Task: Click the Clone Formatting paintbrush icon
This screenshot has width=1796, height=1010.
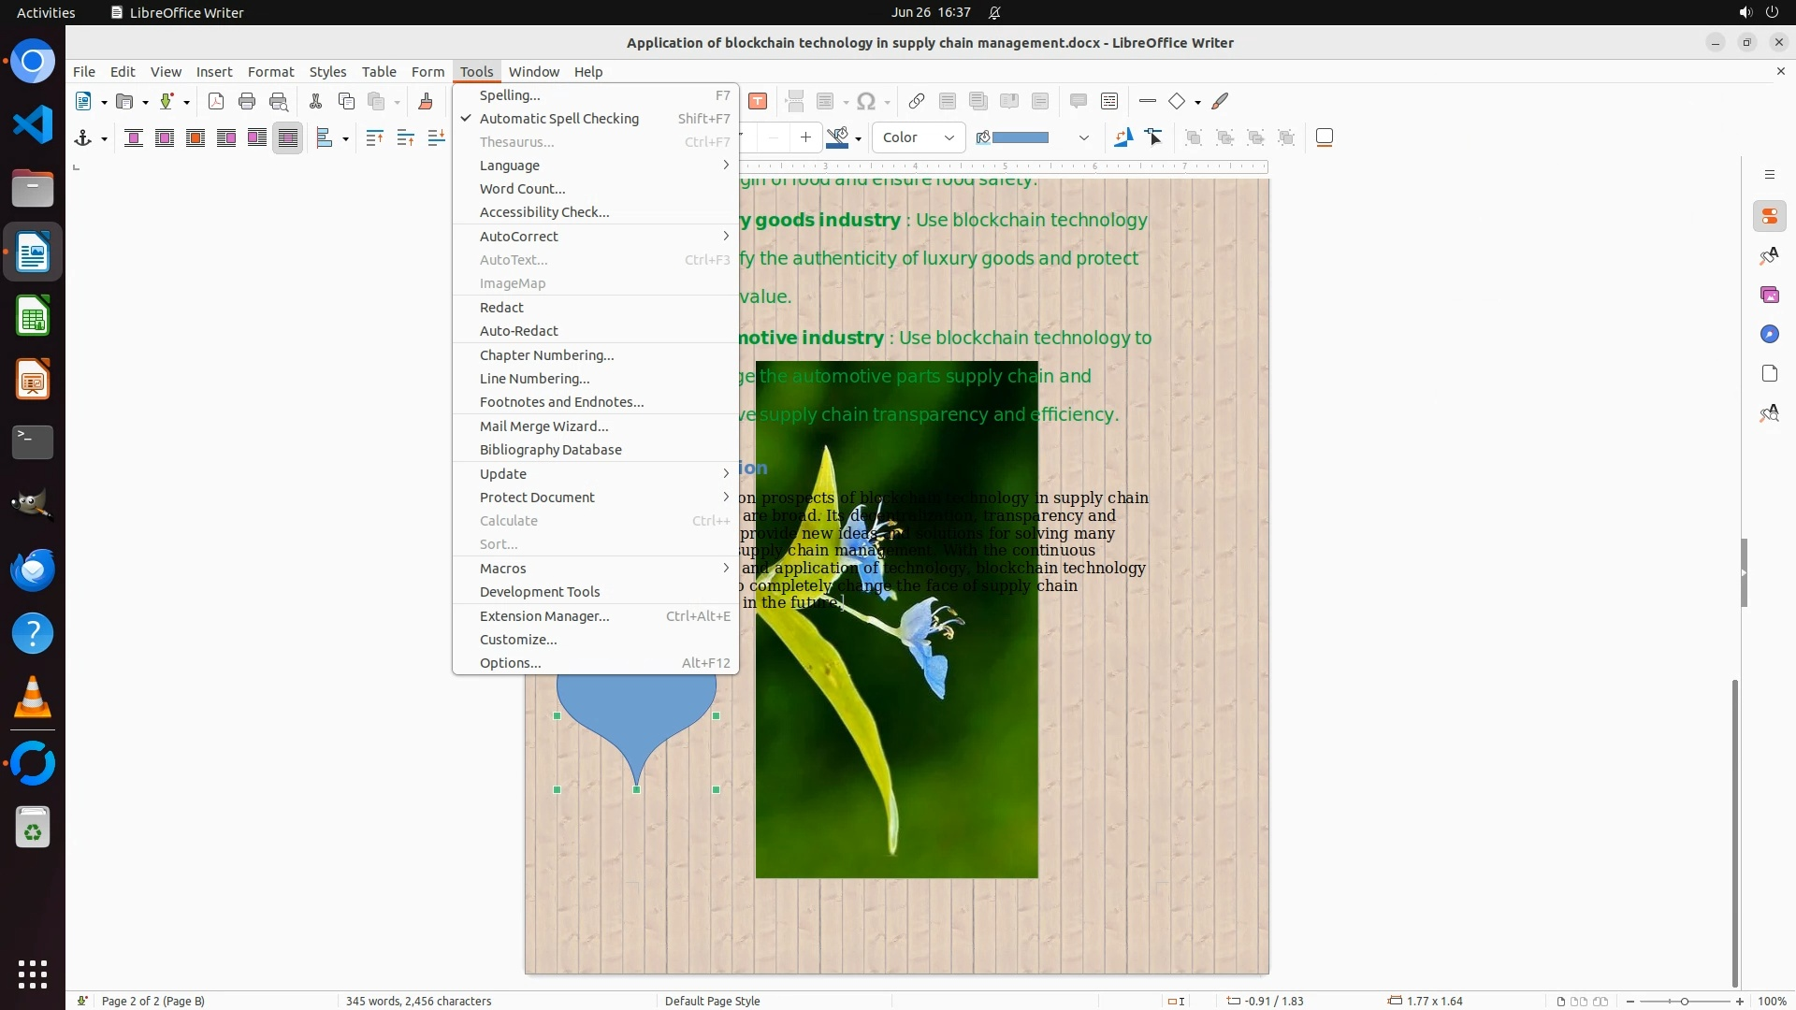Action: click(x=426, y=101)
